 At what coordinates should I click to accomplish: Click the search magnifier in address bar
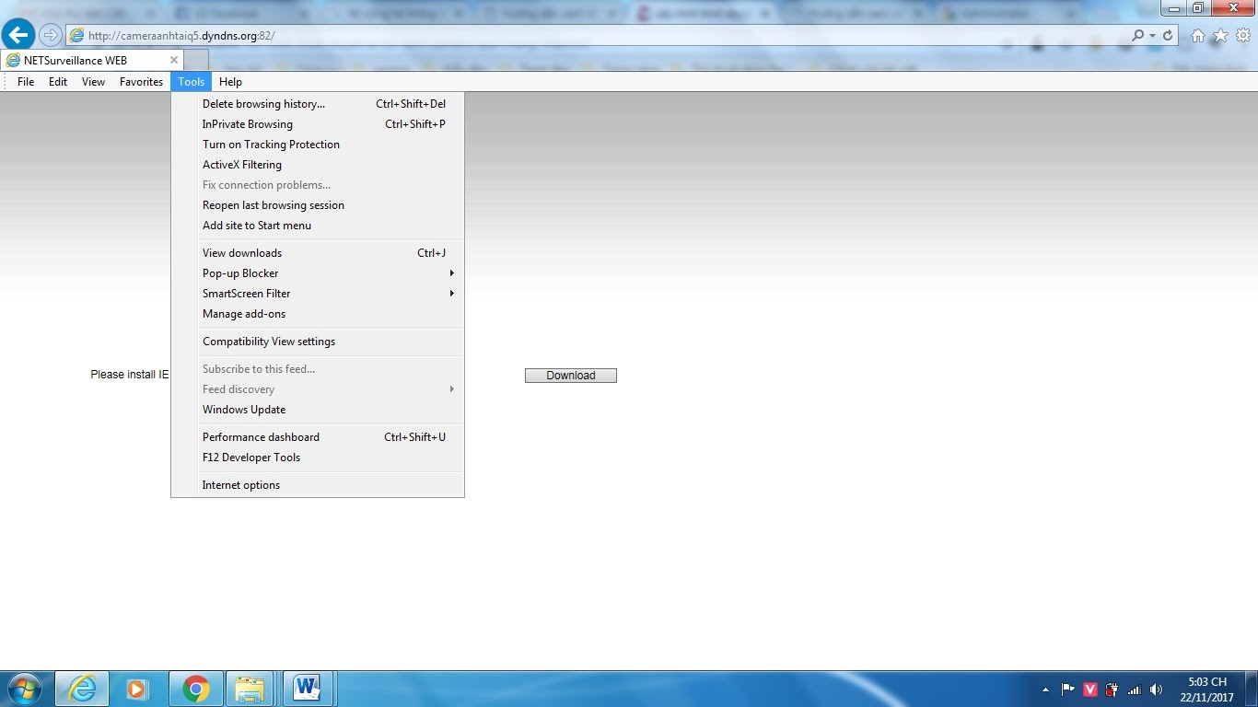(x=1138, y=35)
